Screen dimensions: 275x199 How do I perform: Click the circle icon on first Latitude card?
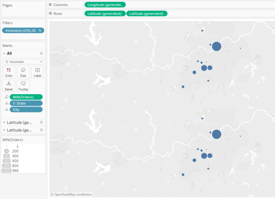pos(41,122)
